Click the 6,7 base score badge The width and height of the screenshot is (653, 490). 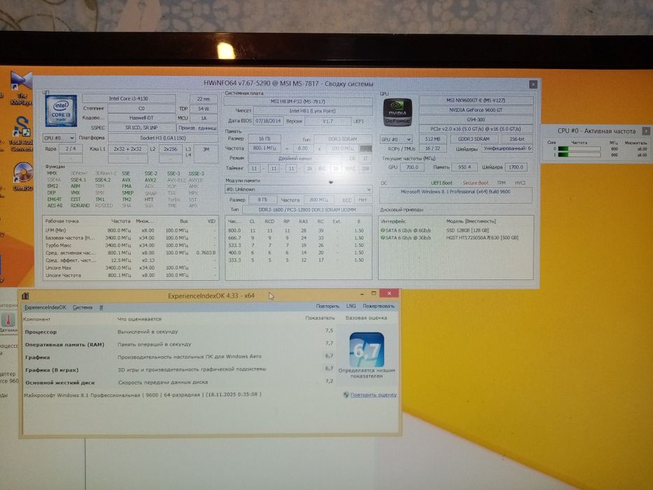(367, 349)
